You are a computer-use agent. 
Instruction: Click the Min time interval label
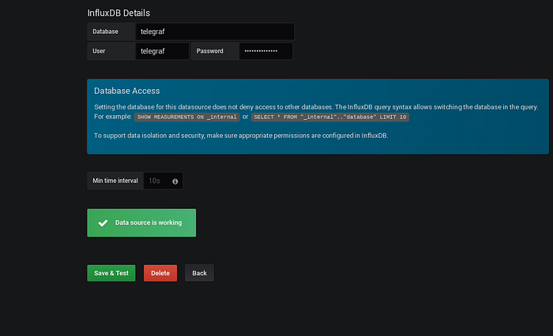click(x=115, y=181)
